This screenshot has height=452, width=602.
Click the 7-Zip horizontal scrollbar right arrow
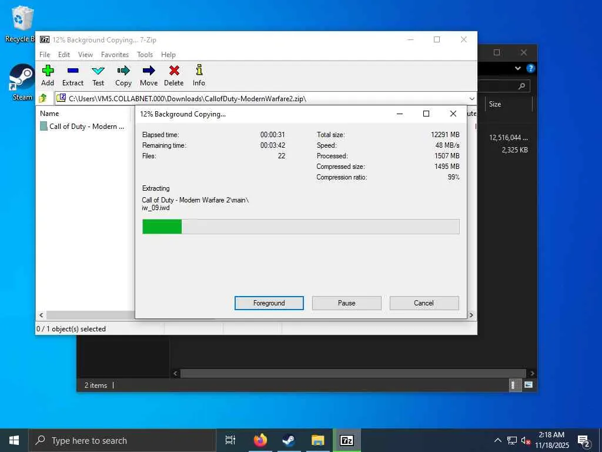click(x=471, y=315)
